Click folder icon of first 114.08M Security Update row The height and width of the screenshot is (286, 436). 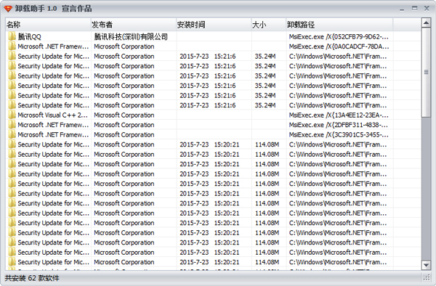(12, 144)
